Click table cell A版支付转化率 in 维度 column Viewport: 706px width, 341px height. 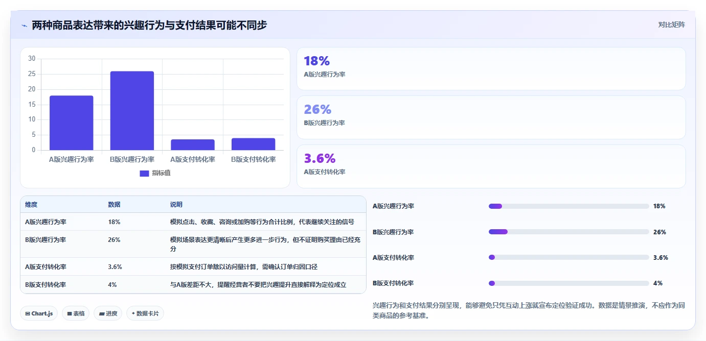click(45, 266)
